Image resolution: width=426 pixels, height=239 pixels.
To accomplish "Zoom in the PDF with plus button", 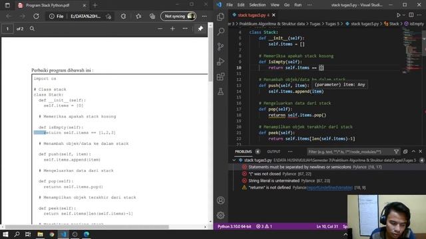I will [172, 29].
